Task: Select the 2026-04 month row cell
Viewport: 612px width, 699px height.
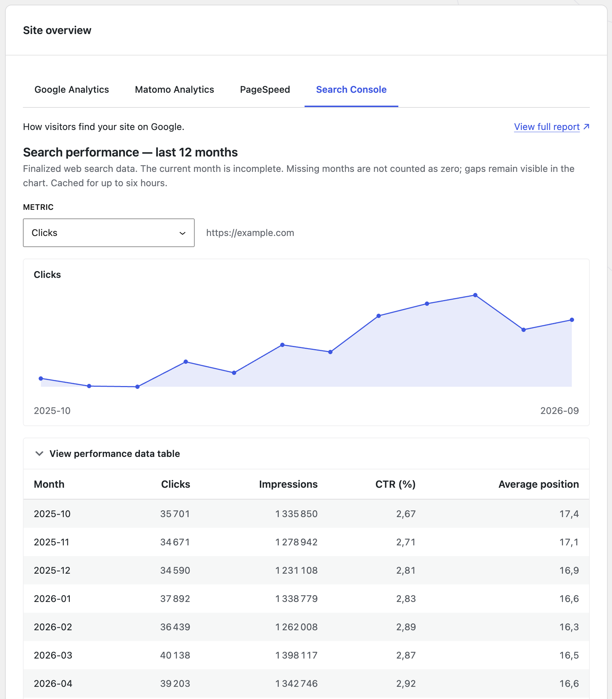Action: (x=53, y=684)
